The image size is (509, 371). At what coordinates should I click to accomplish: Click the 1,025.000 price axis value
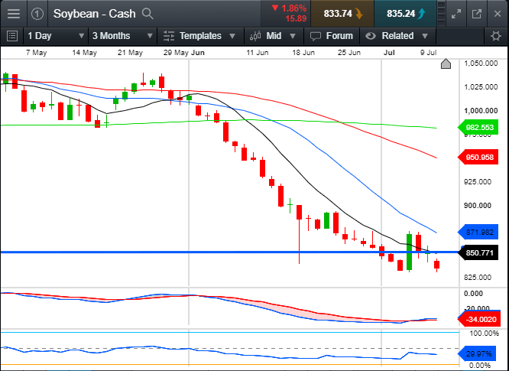pos(481,87)
